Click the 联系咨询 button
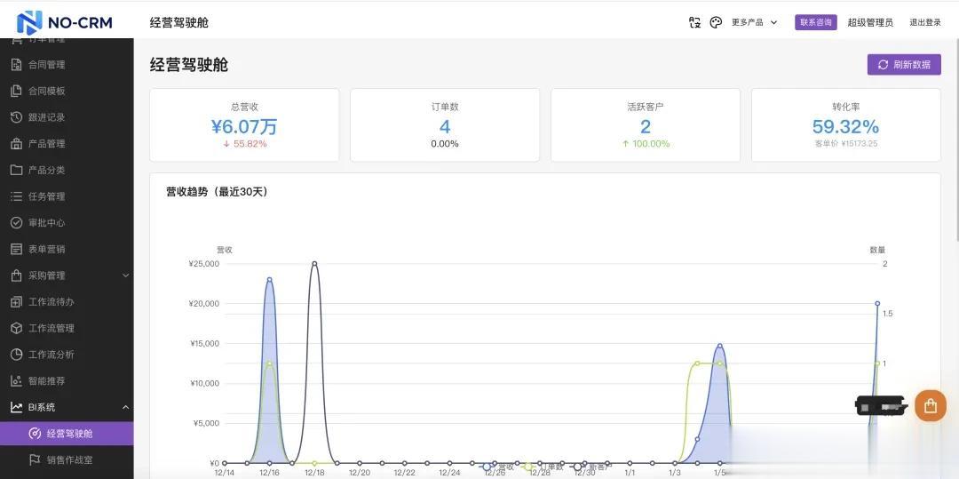Viewport: 959px width, 479px height. tap(816, 22)
